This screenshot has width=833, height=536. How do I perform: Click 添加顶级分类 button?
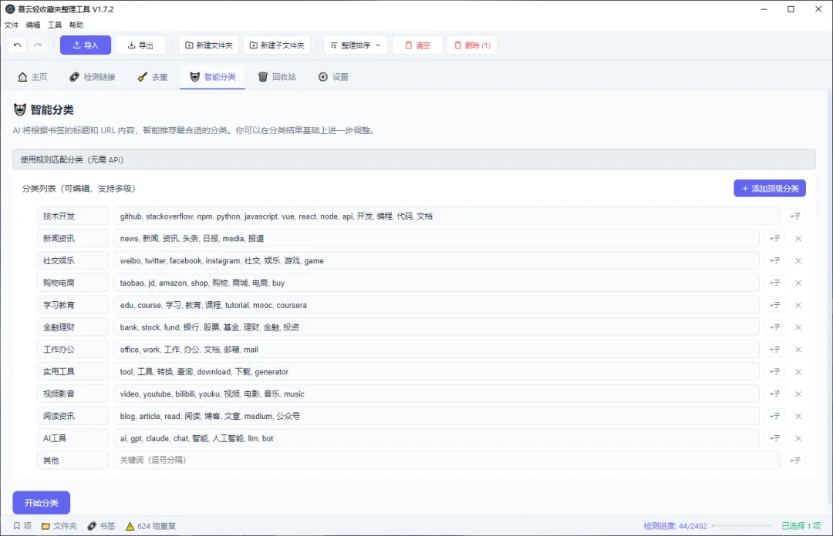770,189
